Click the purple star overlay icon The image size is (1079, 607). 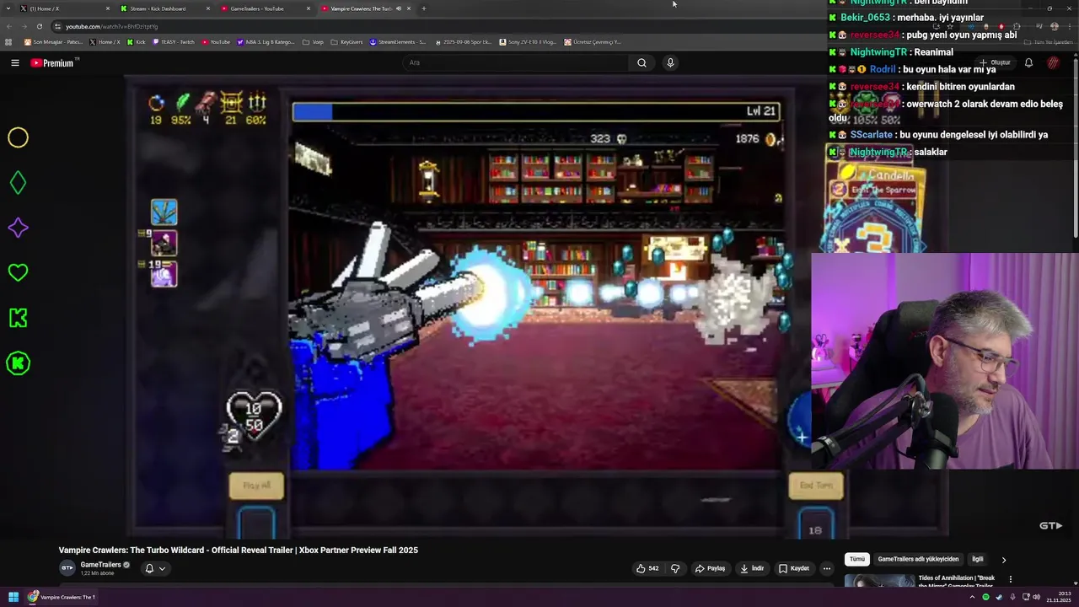pos(18,228)
